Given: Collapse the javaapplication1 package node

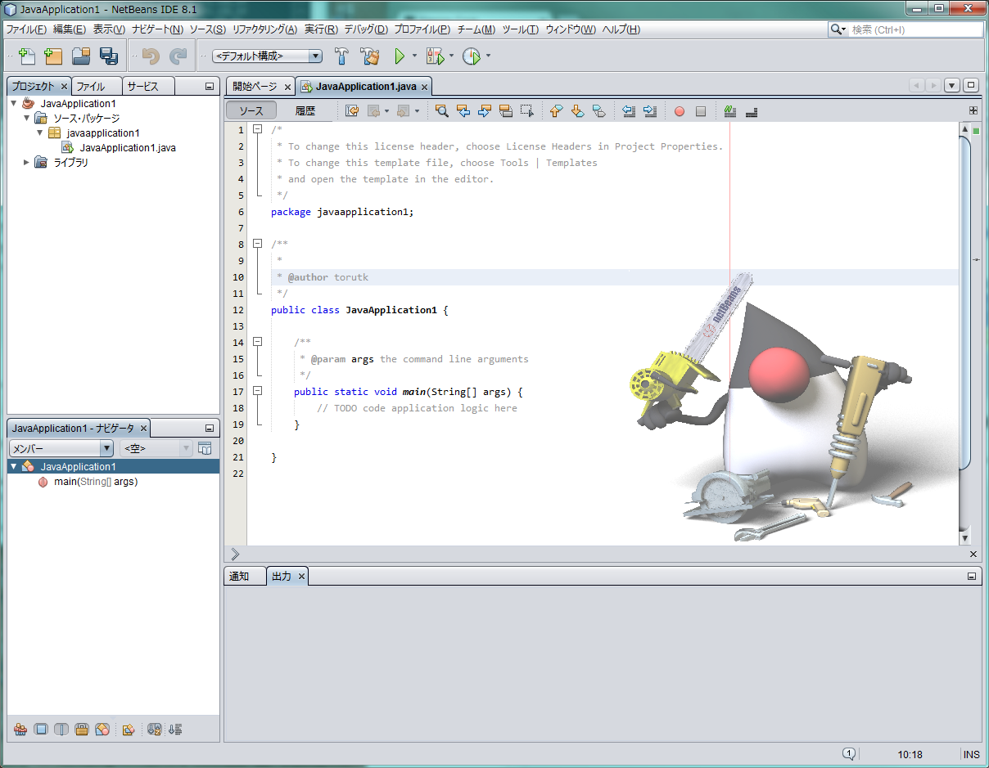Looking at the screenshot, I should 40,132.
